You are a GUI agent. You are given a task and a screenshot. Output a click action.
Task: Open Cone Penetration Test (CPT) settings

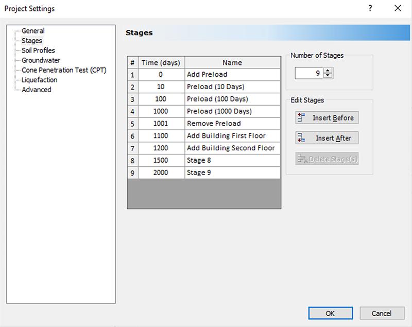pos(64,70)
